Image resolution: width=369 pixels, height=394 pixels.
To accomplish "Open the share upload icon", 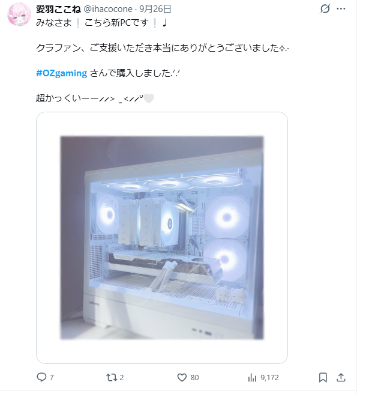I will pos(341,377).
